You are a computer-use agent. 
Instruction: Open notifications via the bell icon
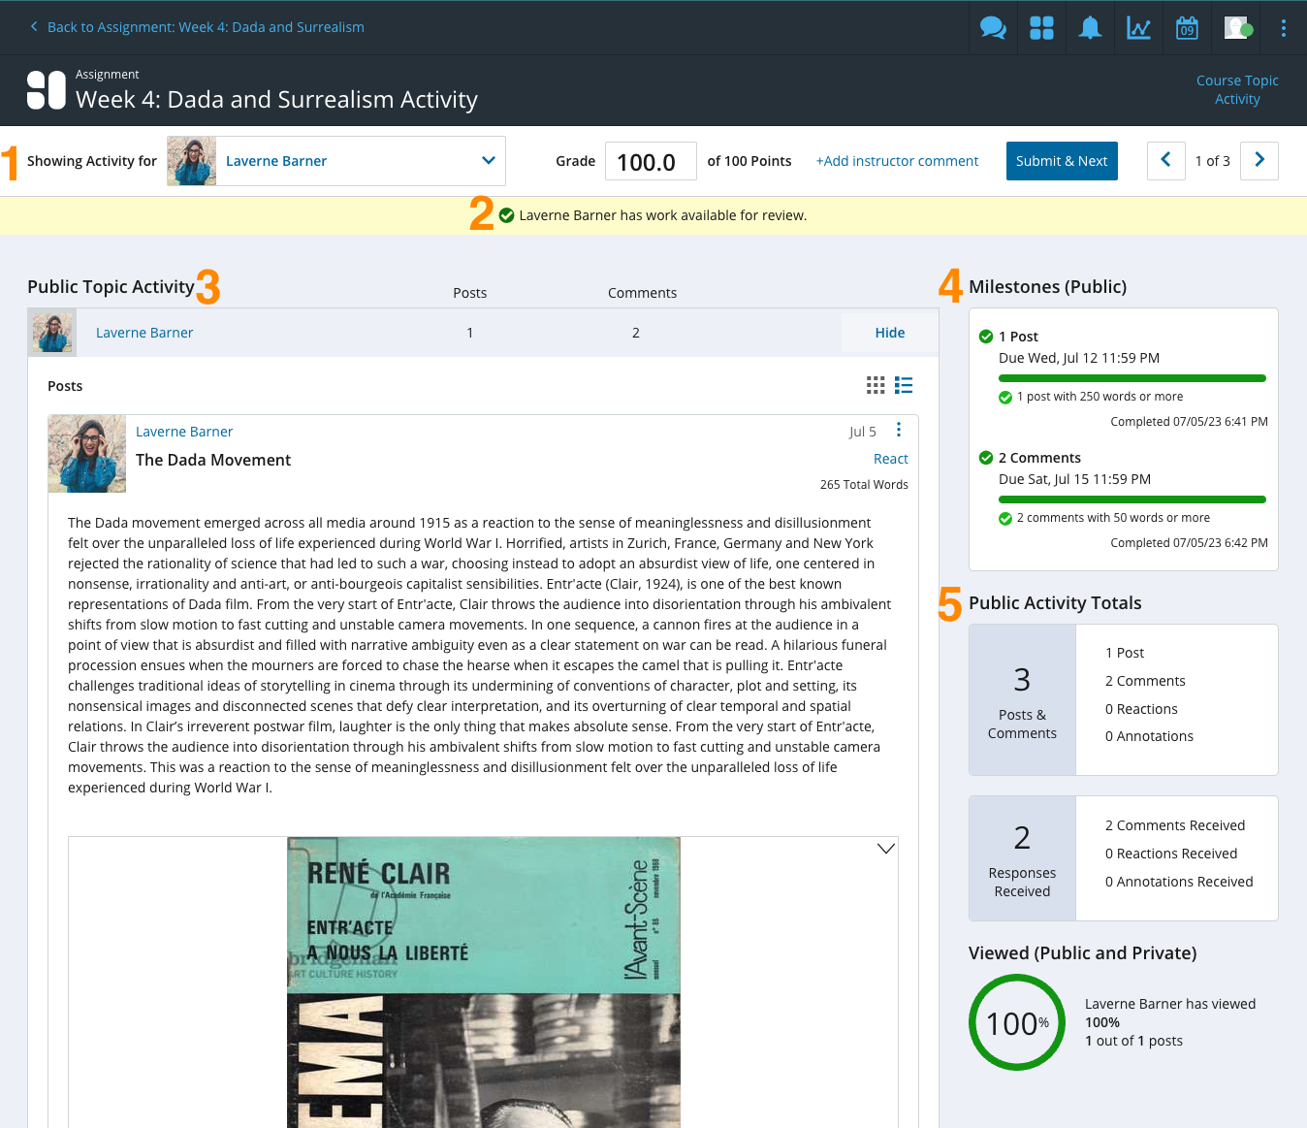click(x=1089, y=27)
